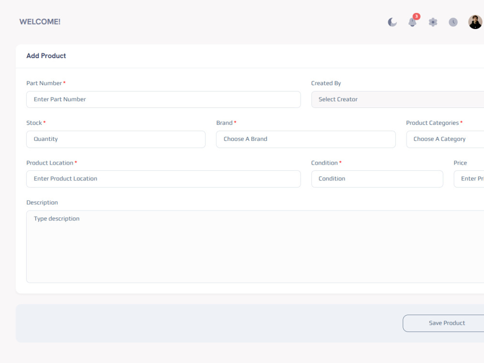This screenshot has height=363, width=484.
Task: Click the Brand field label
Action: (x=225, y=123)
